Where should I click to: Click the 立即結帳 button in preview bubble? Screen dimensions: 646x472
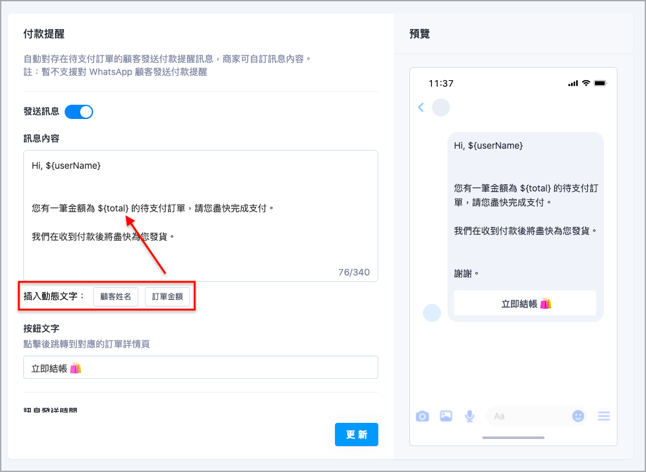[x=525, y=303]
